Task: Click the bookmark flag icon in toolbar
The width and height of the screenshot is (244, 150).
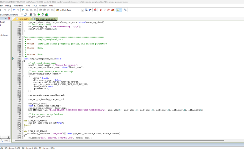Action: click(x=23, y=10)
